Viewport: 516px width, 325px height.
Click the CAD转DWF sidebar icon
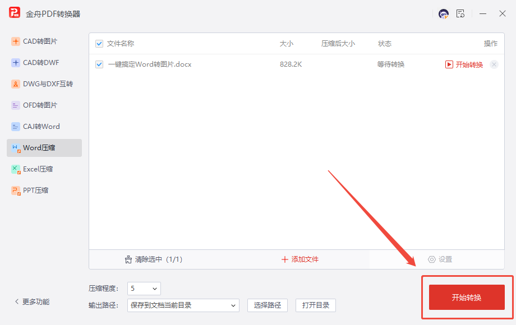tap(16, 62)
